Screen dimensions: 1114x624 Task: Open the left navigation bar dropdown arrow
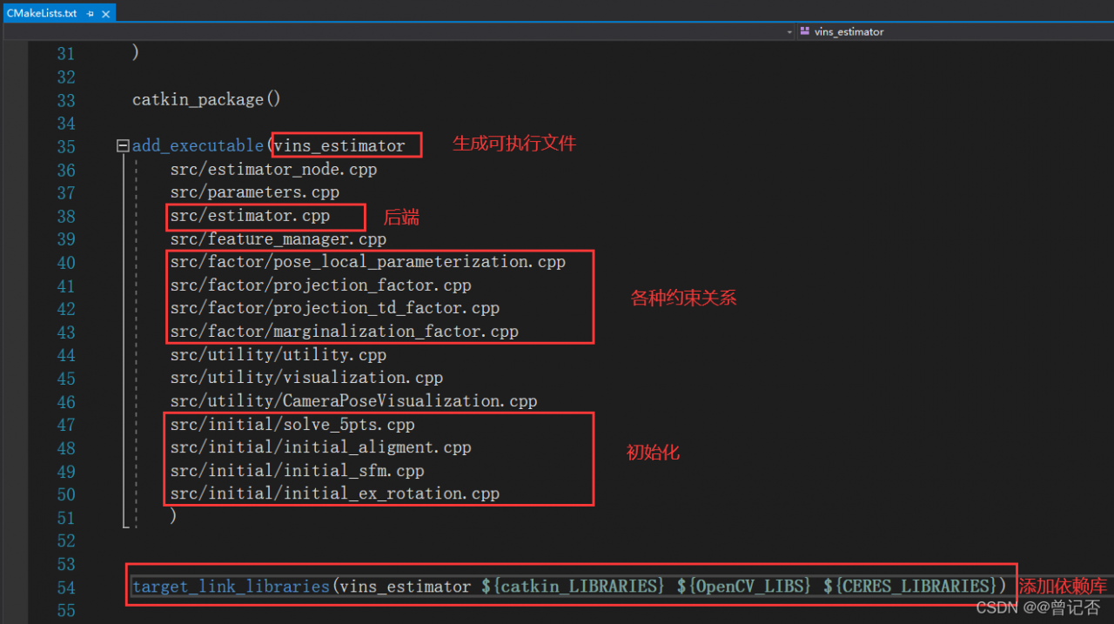[789, 31]
